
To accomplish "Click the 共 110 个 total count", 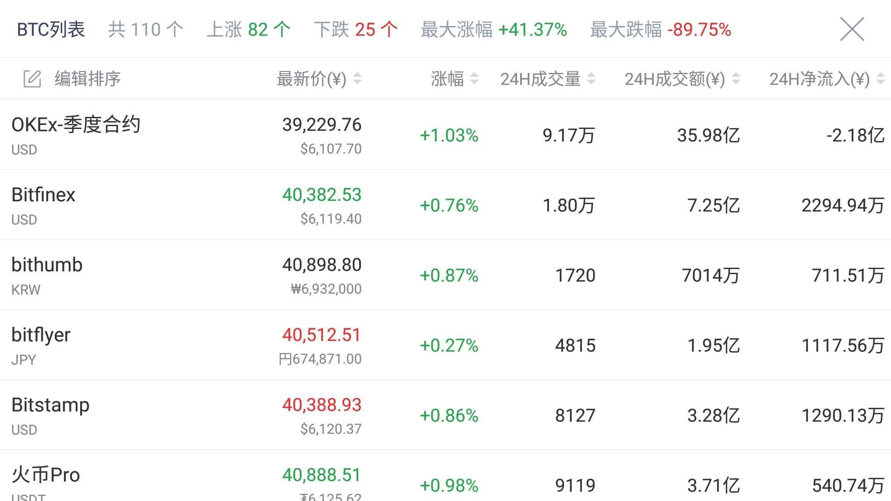I will pyautogui.click(x=146, y=30).
